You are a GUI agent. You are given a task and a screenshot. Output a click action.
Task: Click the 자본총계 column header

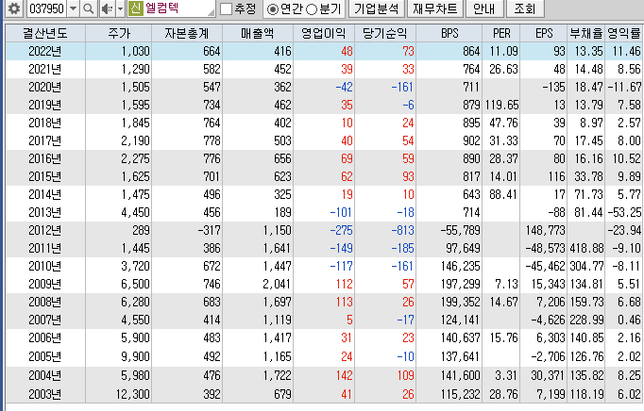point(187,33)
